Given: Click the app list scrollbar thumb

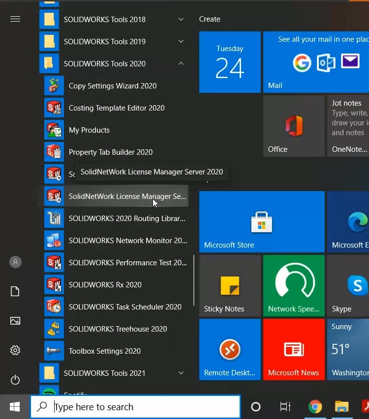Looking at the screenshot, I should coord(194,280).
